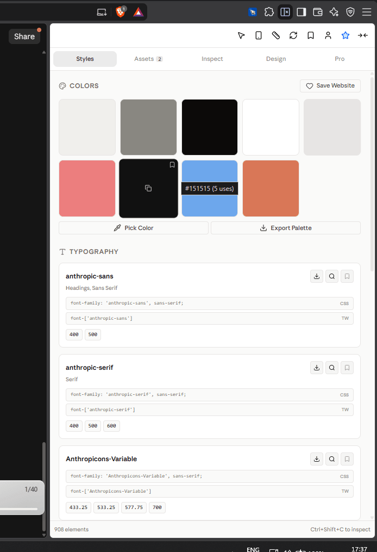377x552 pixels.
Task: Copy the hovered #151515 color swatch
Action: [x=148, y=188]
